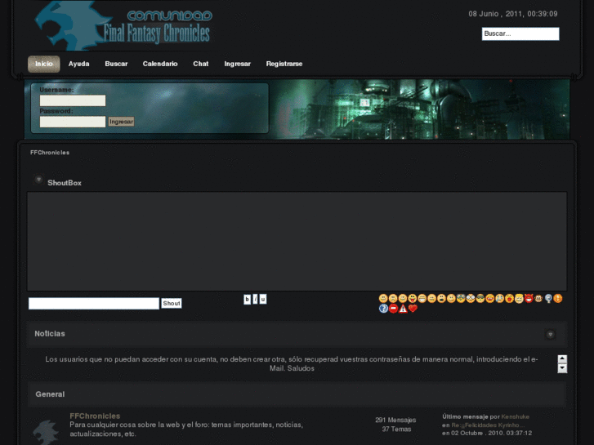Click the '291 Mensajes' count text
Image resolution: width=594 pixels, height=445 pixels.
pyautogui.click(x=395, y=420)
